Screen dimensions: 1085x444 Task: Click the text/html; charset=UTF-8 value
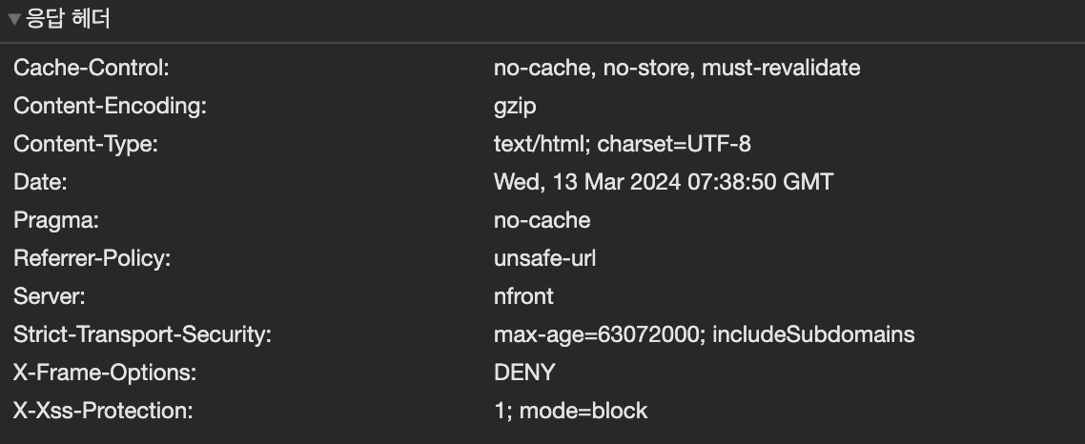click(x=623, y=145)
